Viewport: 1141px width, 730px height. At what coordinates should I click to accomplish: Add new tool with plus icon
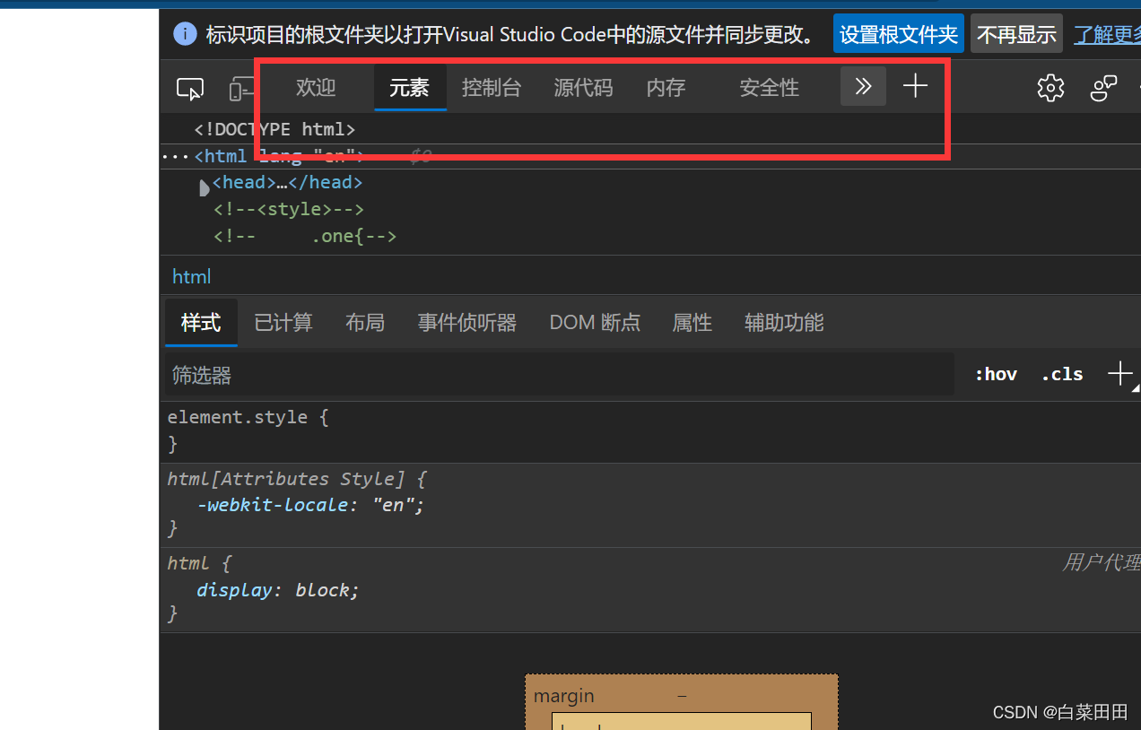[915, 86]
